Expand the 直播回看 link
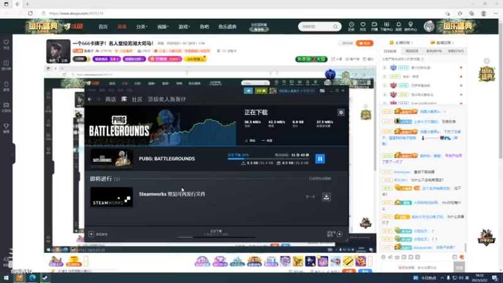 pyautogui.click(x=442, y=42)
